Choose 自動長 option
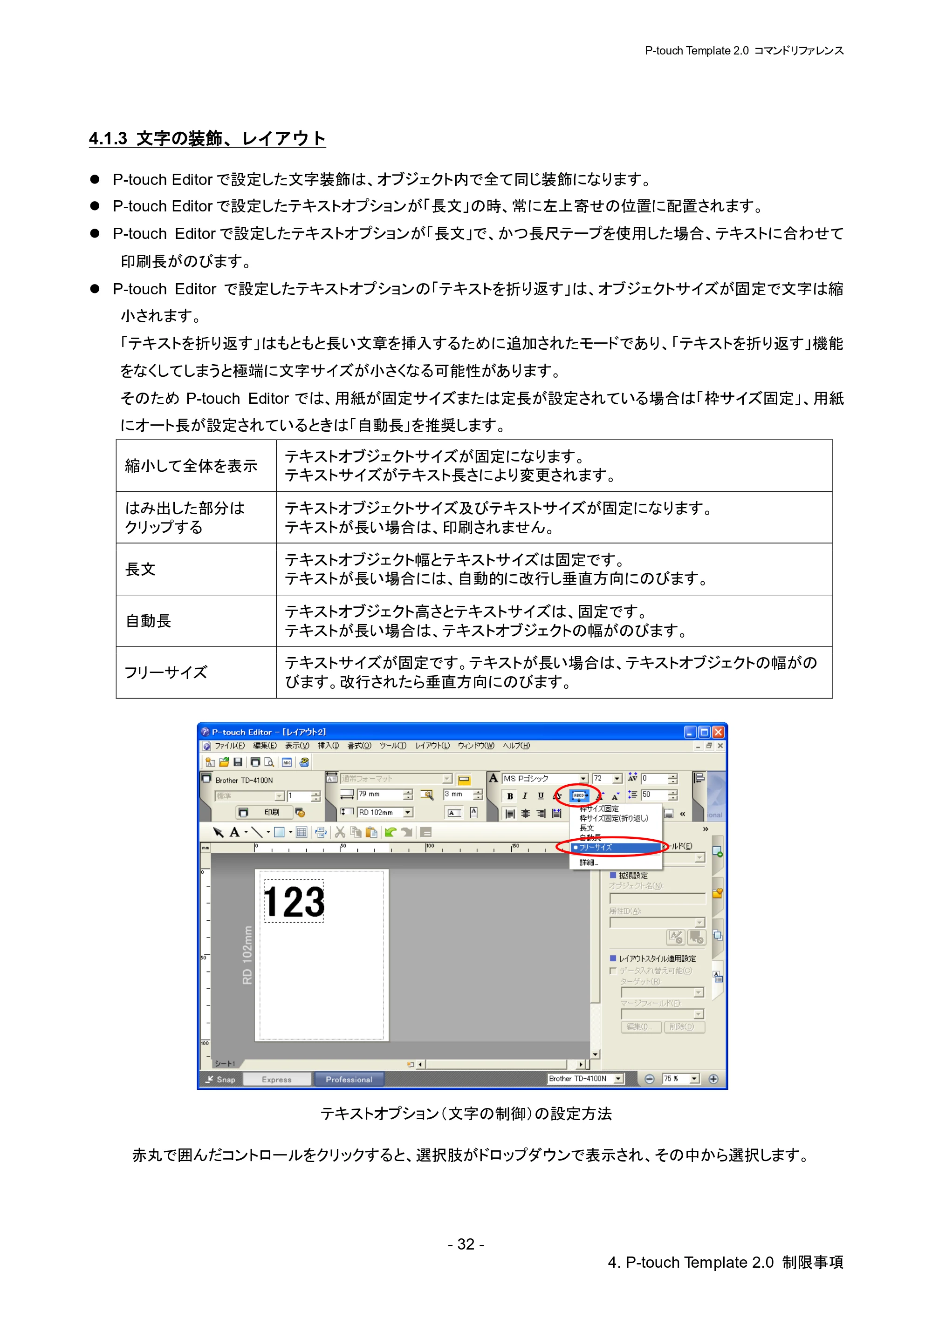932x1318 pixels. click(590, 837)
